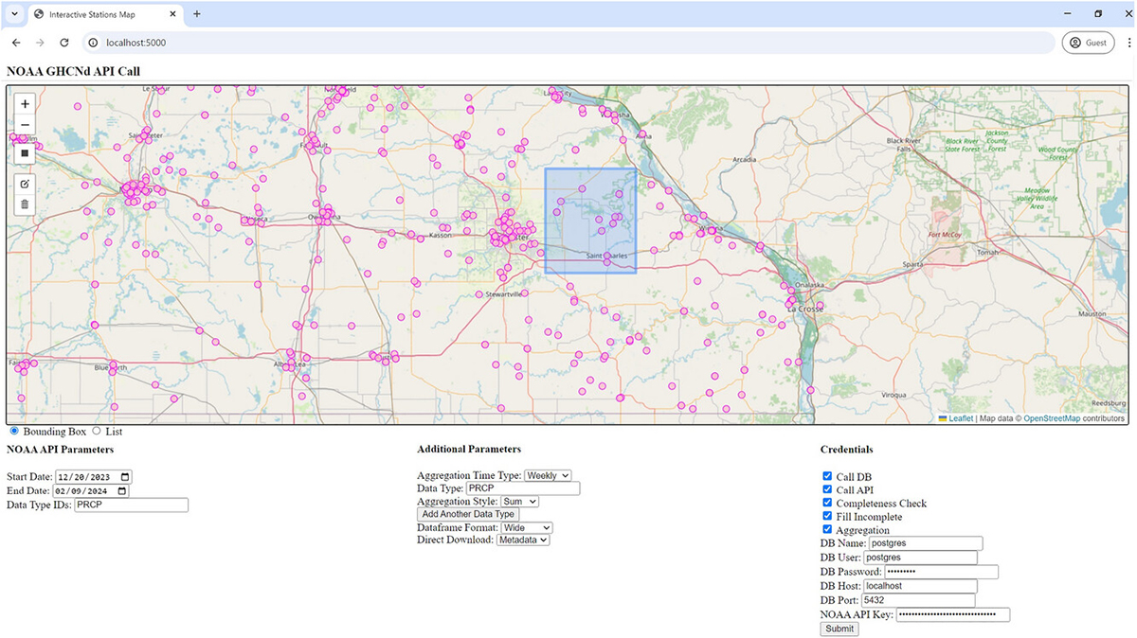This screenshot has width=1137, height=638.
Task: Open the Direct Download dropdown
Action: pyautogui.click(x=523, y=541)
